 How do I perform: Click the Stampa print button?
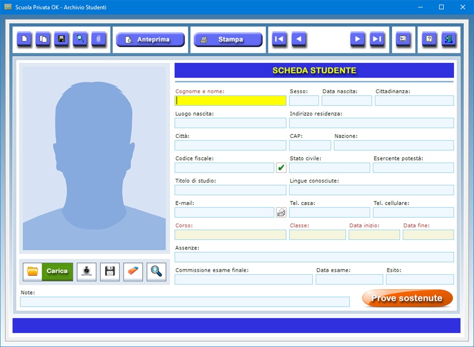point(228,40)
